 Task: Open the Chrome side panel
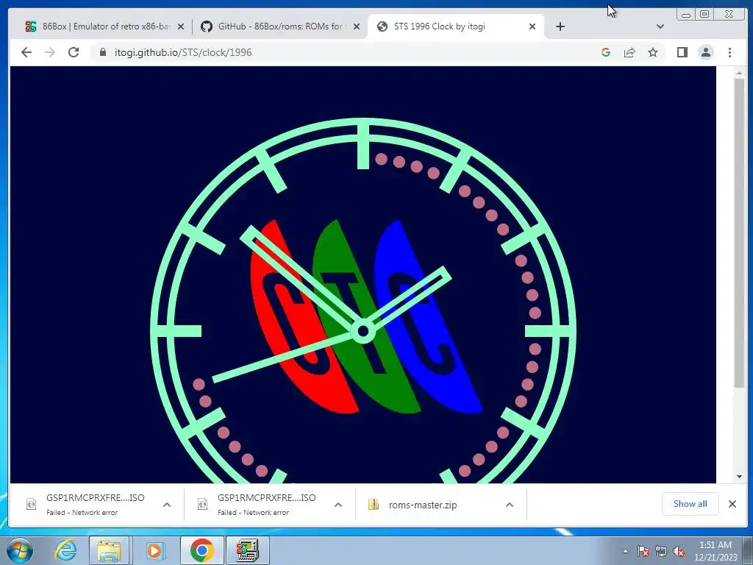682,52
